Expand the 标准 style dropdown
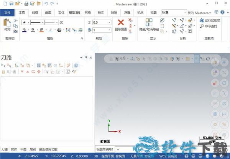This screenshot has width=230, height=159. click(x=185, y=13)
